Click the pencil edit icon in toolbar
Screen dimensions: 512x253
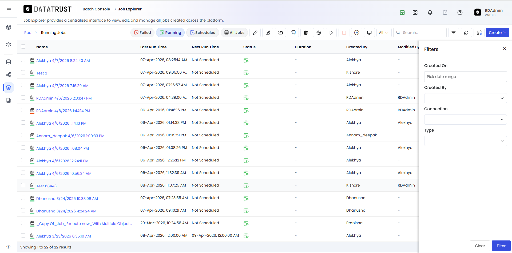click(255, 33)
